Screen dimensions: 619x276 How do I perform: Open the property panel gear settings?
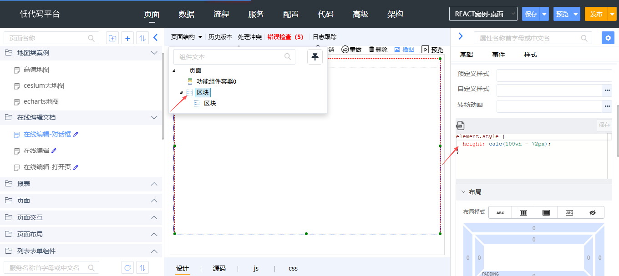pyautogui.click(x=608, y=38)
